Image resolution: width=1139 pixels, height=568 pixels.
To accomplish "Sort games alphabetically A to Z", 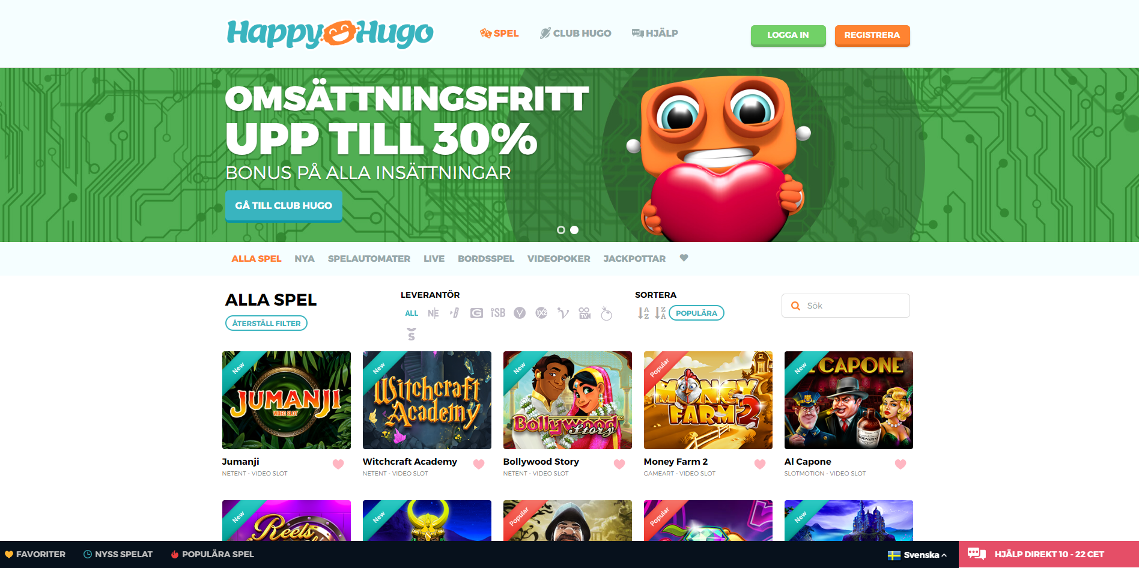I will click(x=643, y=313).
